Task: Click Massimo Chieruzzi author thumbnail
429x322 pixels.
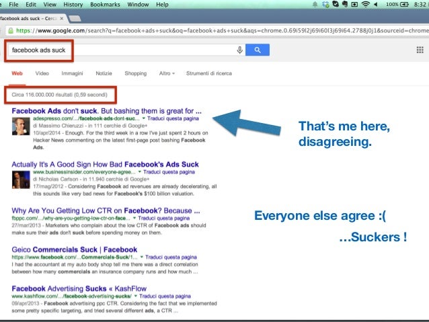Action: [21, 126]
